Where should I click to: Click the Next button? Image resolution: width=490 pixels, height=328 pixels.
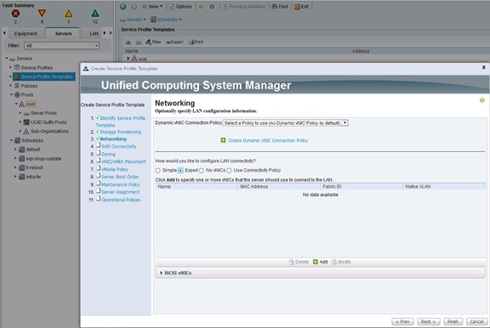click(429, 321)
